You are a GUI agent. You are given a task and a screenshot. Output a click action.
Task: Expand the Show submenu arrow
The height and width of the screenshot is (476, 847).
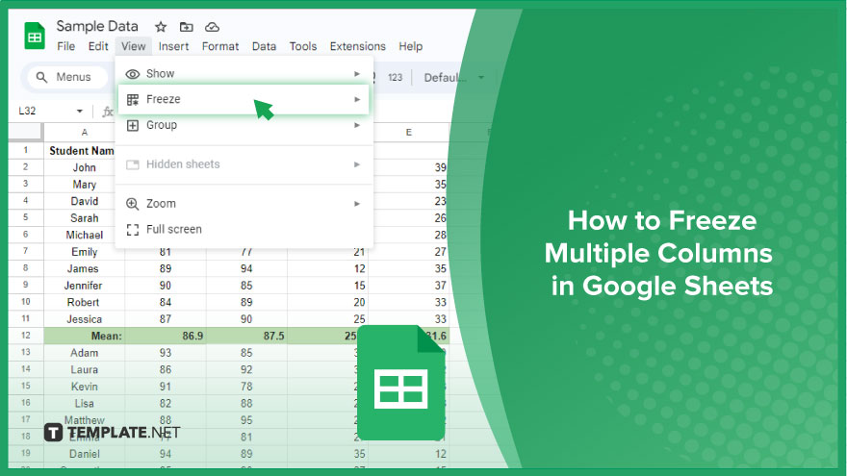[x=356, y=74]
